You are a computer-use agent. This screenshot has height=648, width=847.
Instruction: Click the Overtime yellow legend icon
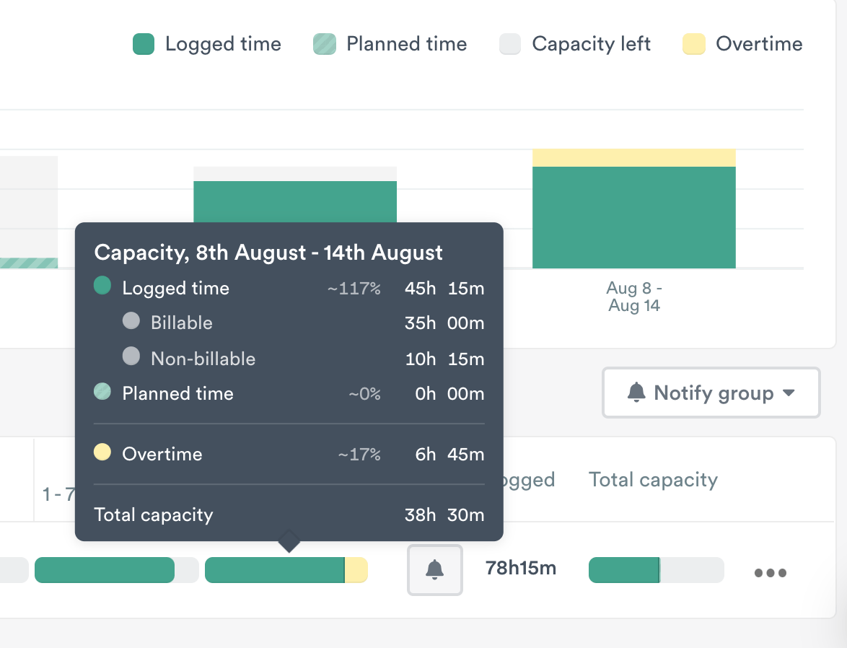point(693,45)
